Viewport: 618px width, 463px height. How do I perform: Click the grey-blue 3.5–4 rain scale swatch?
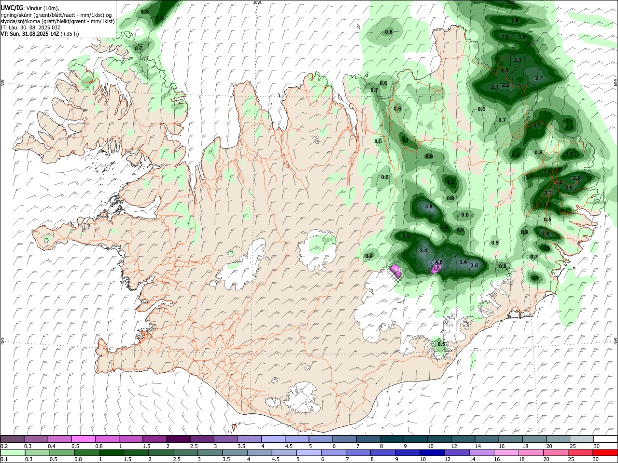point(235,452)
